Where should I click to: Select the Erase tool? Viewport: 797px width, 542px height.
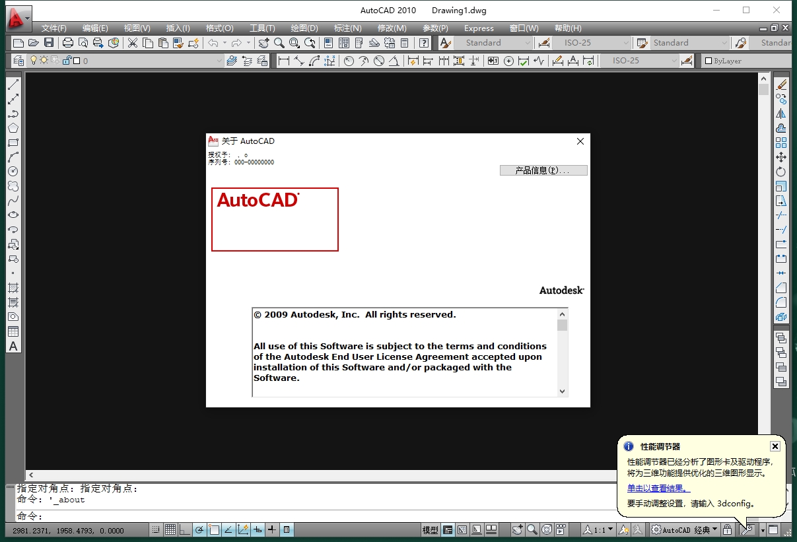pos(781,85)
